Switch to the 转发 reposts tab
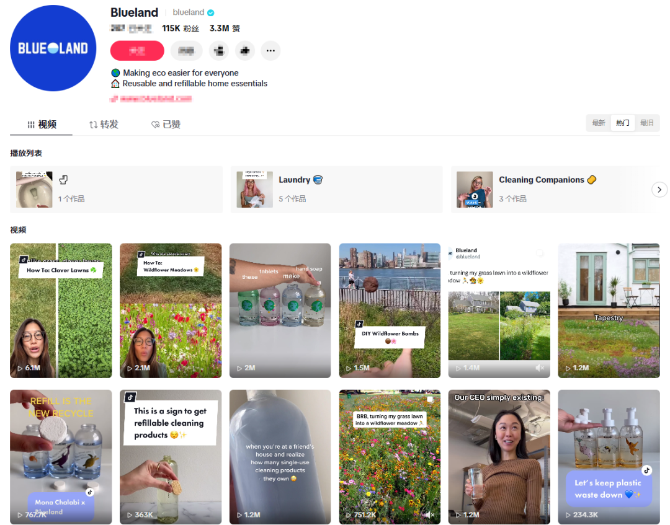 (x=104, y=124)
